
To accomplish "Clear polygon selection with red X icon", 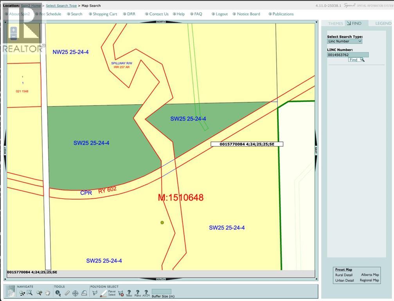I will point(121,293).
